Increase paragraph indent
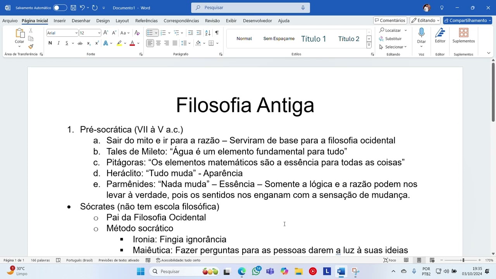 point(199,33)
